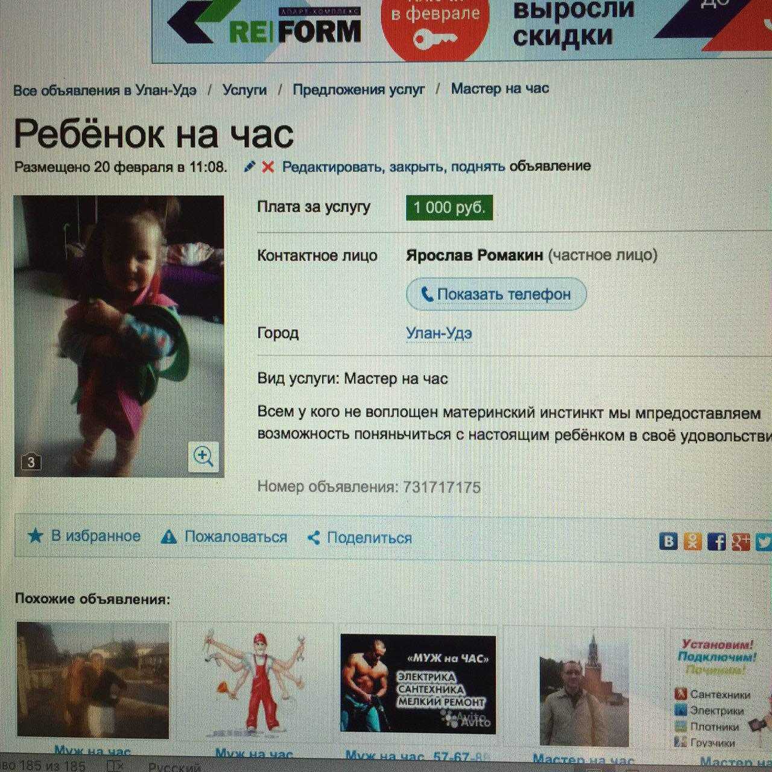Go to Услуги breadcrumb
This screenshot has width=772, height=772.
244,90
